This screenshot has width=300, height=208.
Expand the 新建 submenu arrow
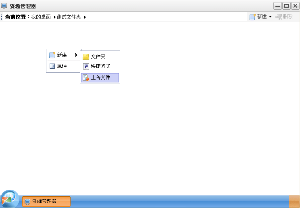76,55
